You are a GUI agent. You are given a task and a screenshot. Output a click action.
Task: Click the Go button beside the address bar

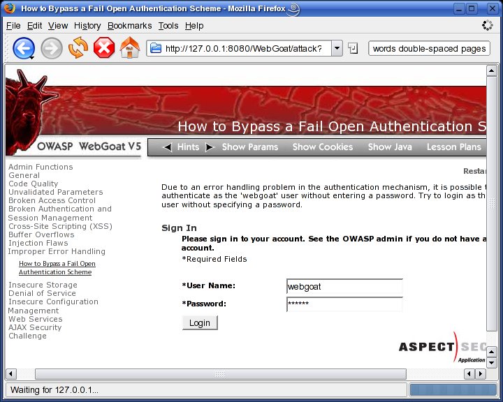point(353,49)
